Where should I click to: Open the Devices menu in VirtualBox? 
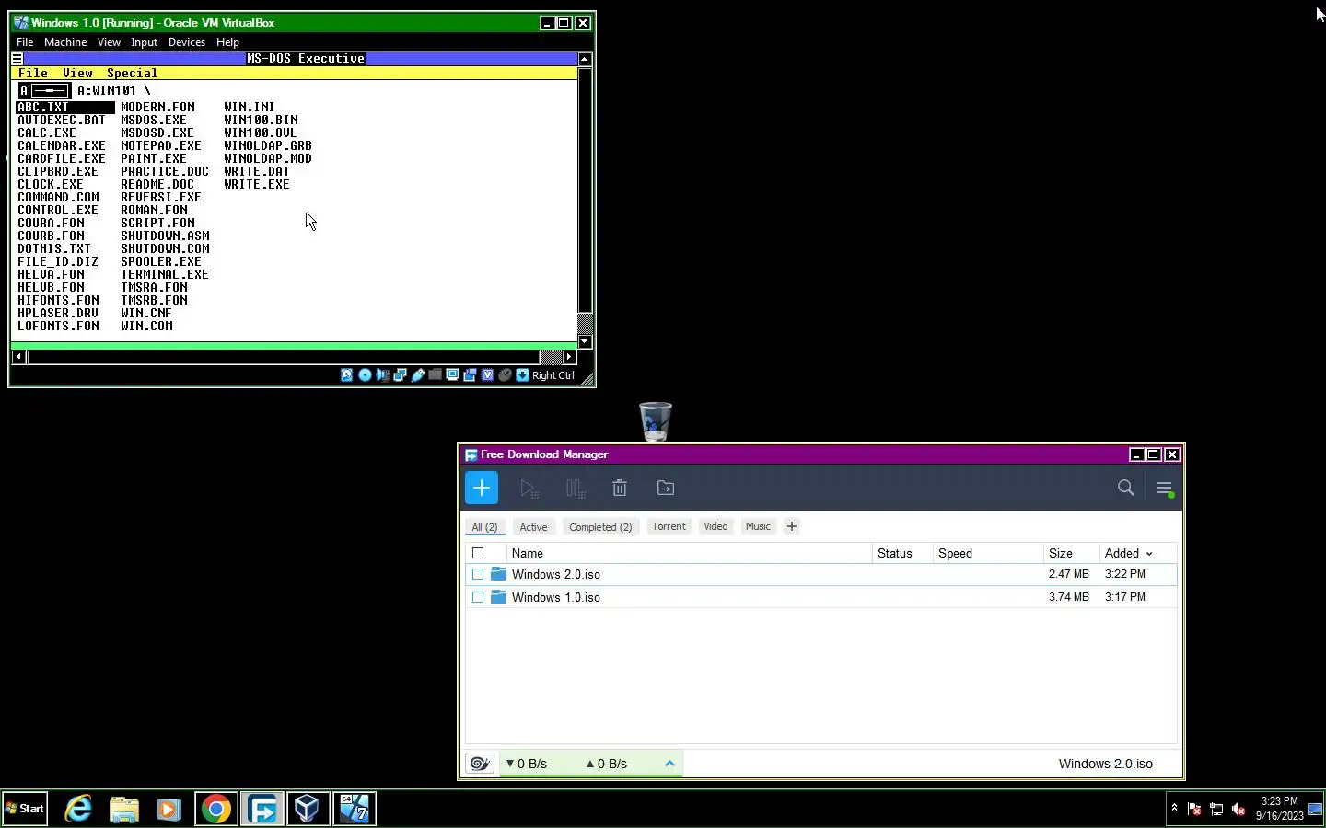click(x=187, y=42)
